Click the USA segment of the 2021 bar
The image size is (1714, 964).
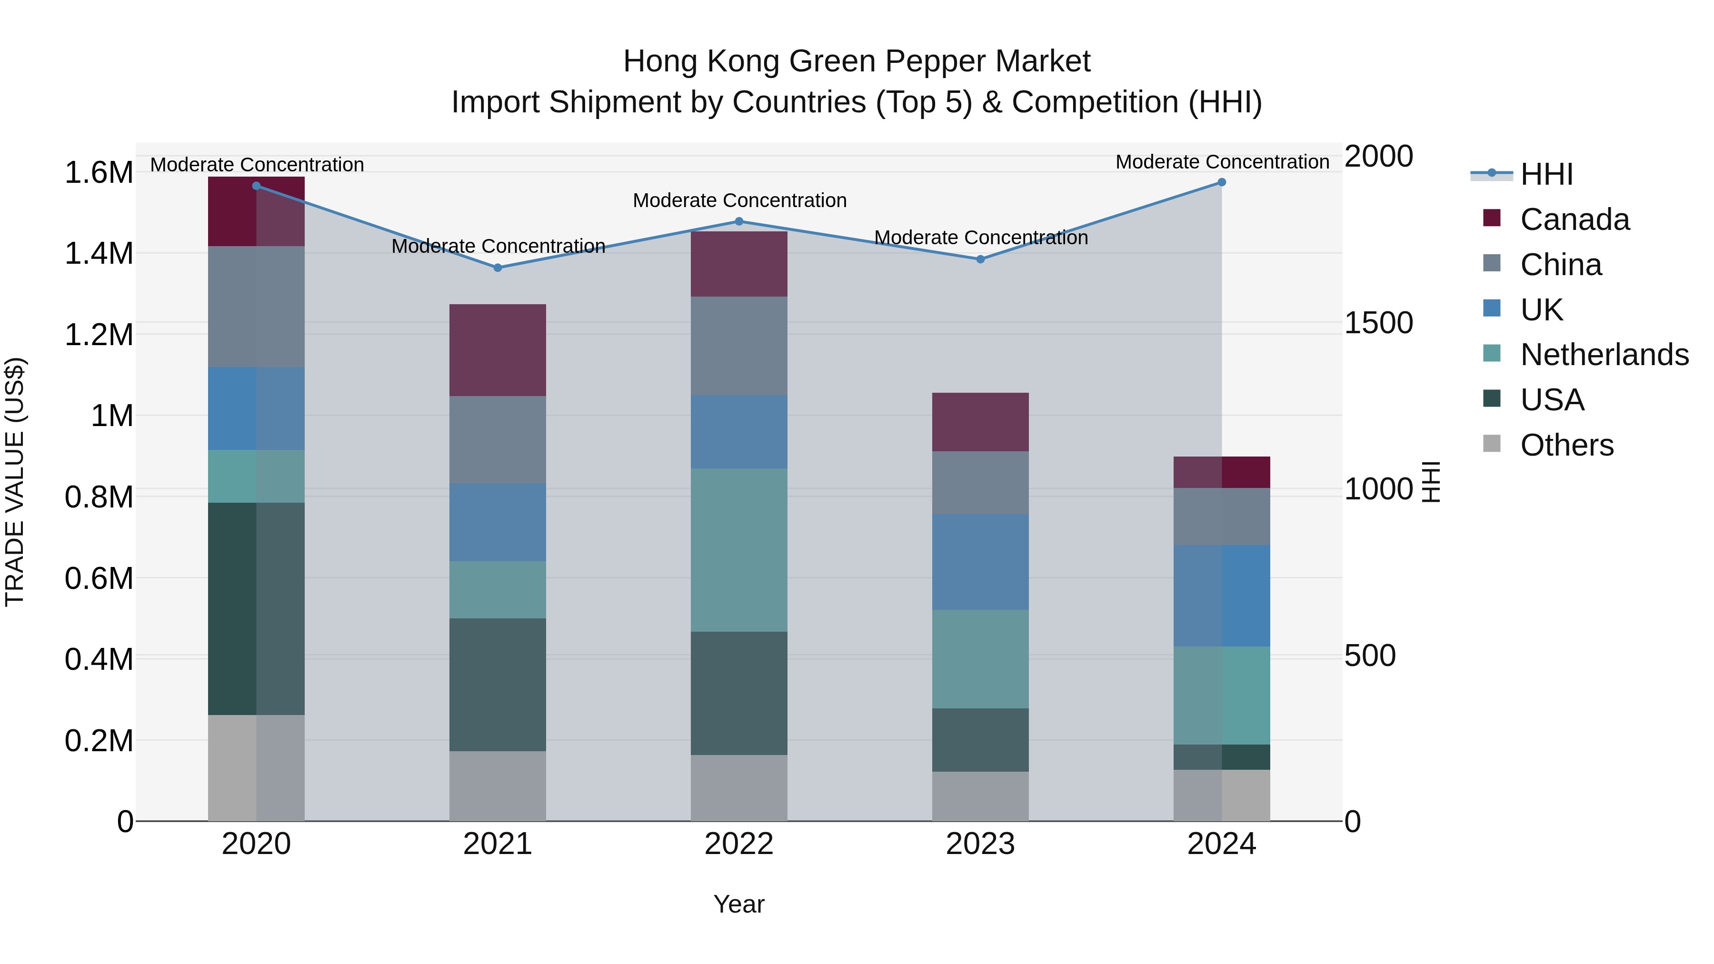click(498, 685)
